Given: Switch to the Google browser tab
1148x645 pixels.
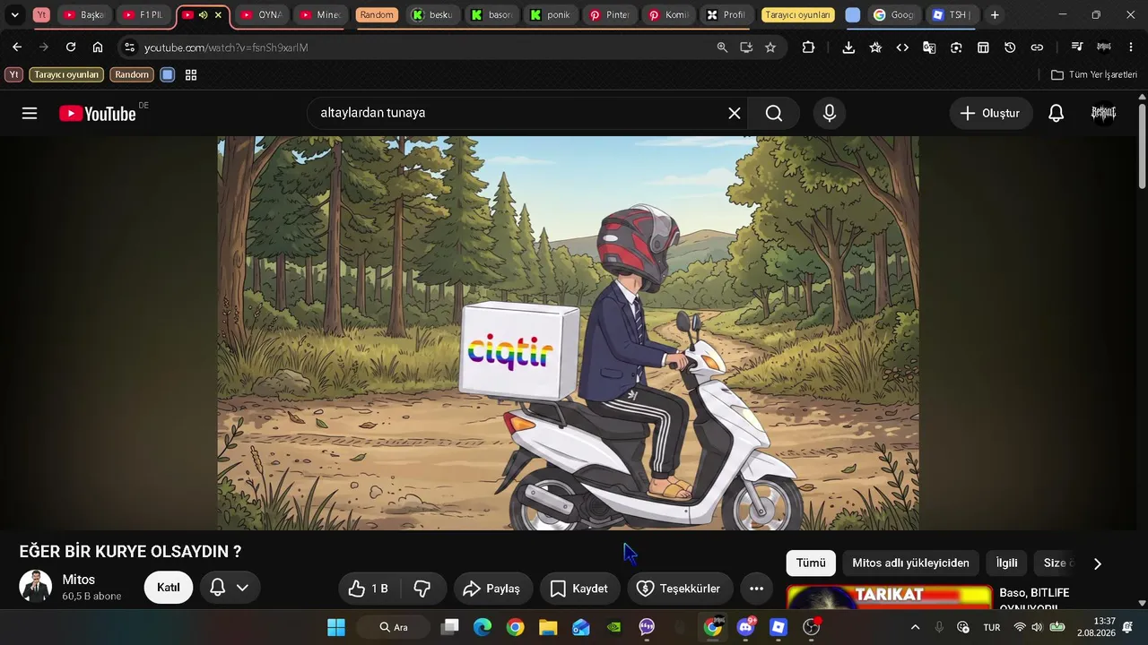Looking at the screenshot, I should [893, 15].
